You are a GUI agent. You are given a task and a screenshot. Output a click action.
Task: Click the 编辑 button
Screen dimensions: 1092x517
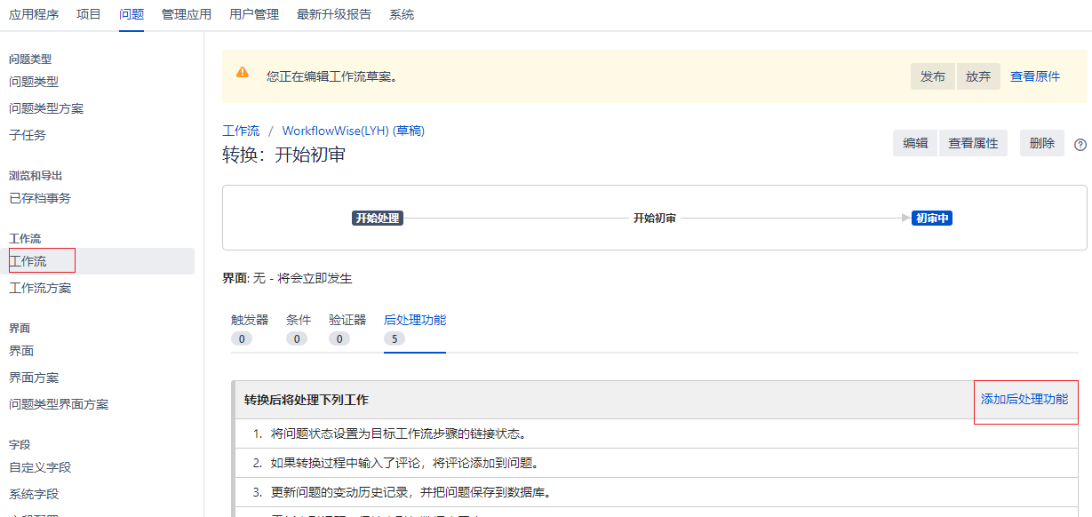coord(915,143)
